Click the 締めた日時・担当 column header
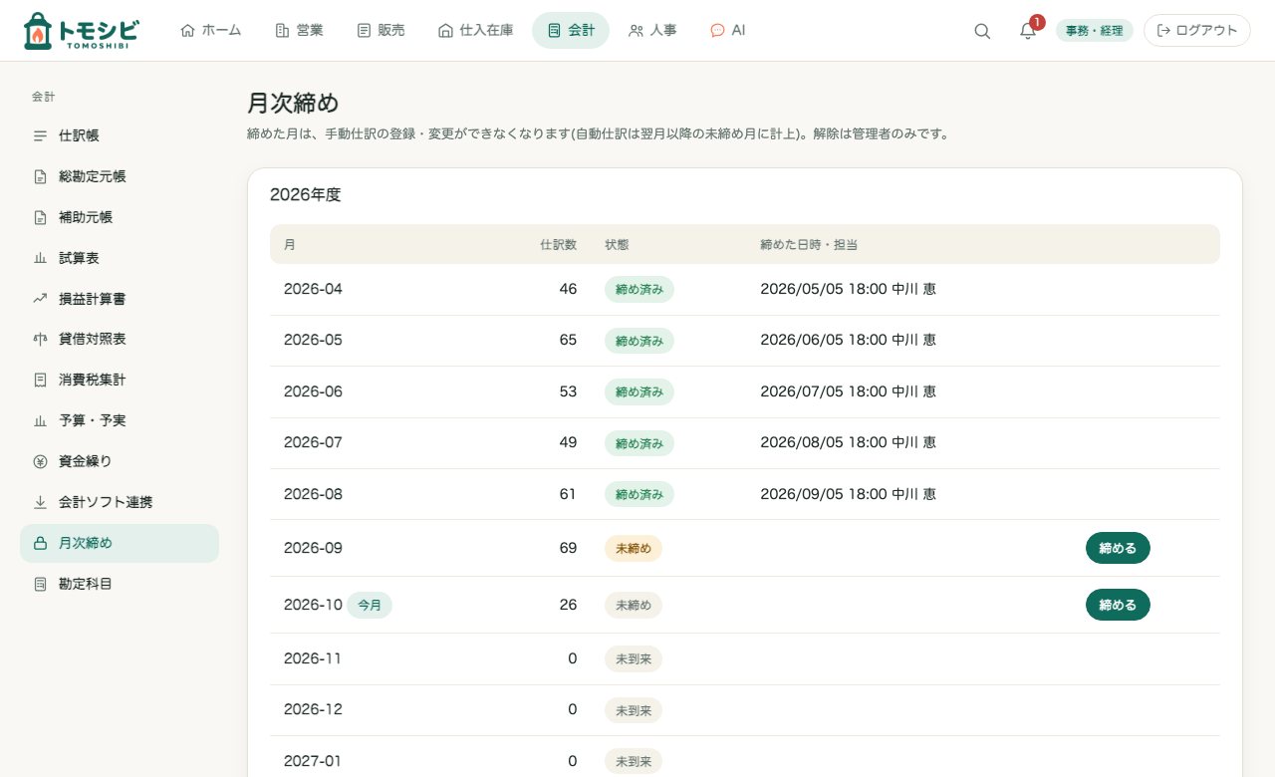The image size is (1275, 777). coord(809,244)
